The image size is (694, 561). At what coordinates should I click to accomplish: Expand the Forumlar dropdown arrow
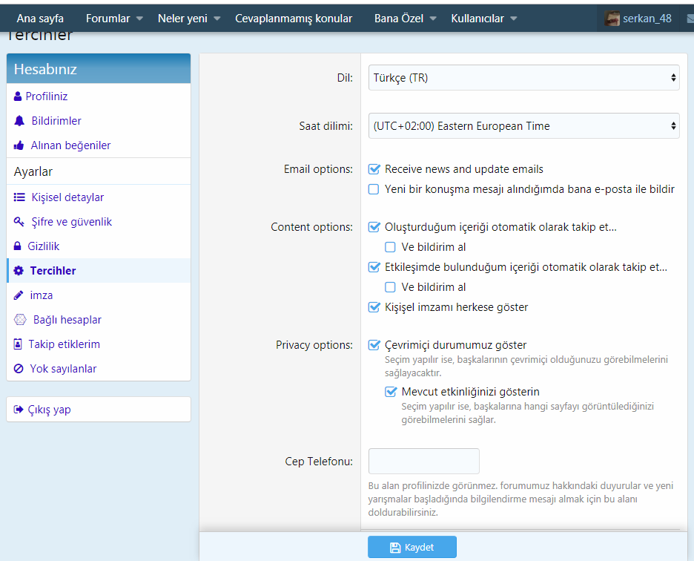pos(139,19)
